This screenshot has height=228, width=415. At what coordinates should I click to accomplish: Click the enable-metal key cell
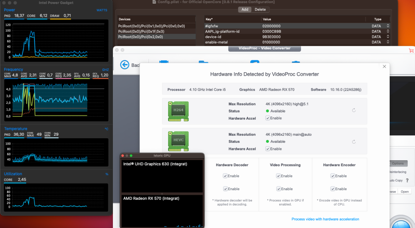[x=216, y=42]
